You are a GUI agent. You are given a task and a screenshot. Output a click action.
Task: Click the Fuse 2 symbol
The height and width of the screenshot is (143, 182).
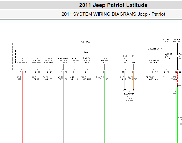166,56
